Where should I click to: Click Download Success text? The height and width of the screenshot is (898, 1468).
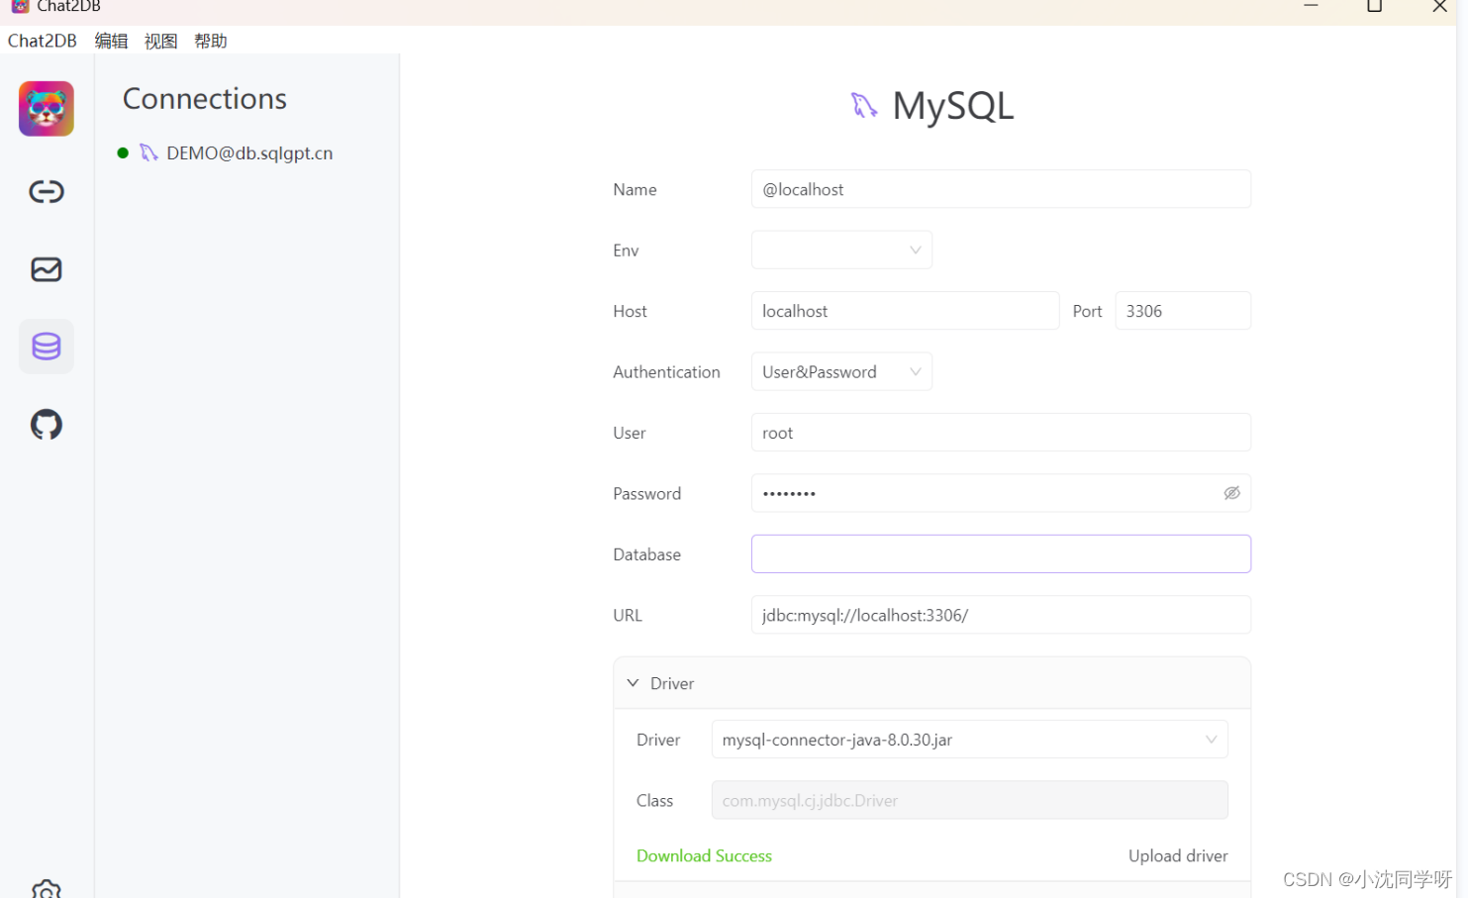point(704,855)
